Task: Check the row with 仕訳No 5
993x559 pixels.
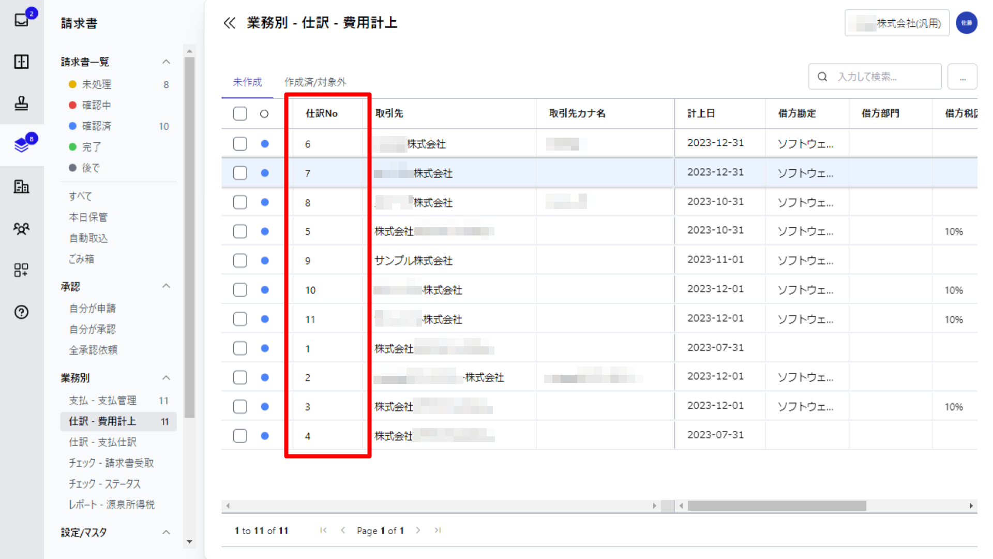Action: point(240,231)
